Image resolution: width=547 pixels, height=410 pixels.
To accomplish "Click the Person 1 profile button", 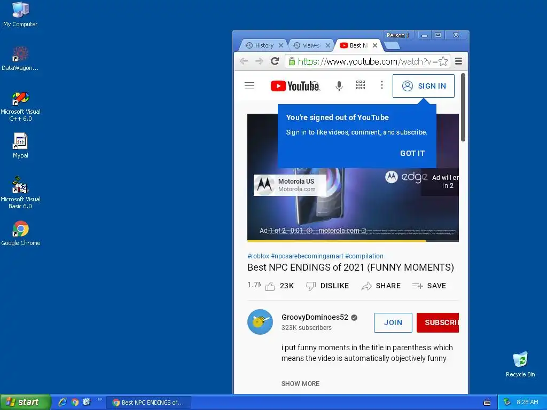I will click(398, 35).
